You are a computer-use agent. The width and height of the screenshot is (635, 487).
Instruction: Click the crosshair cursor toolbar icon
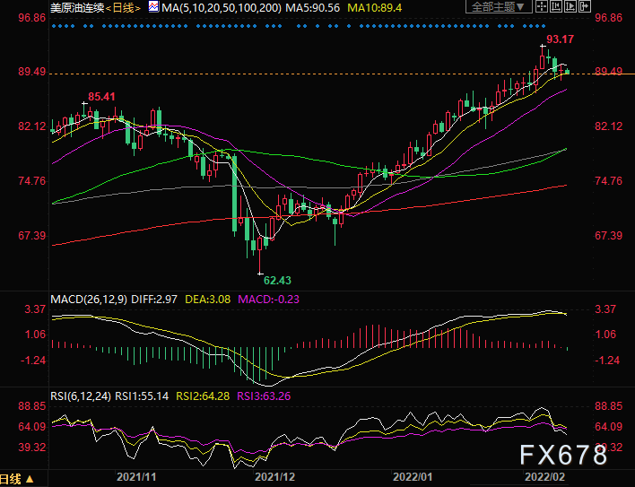542,6
